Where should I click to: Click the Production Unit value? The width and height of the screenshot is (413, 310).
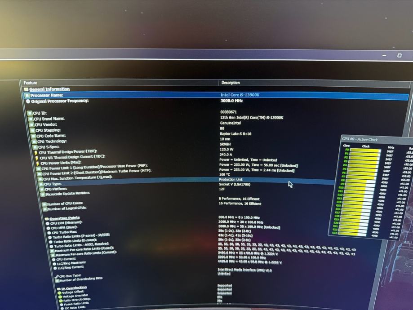(231, 179)
